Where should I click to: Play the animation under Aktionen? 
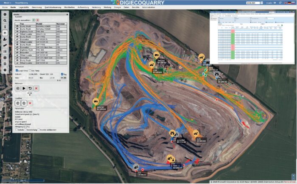tap(24, 88)
